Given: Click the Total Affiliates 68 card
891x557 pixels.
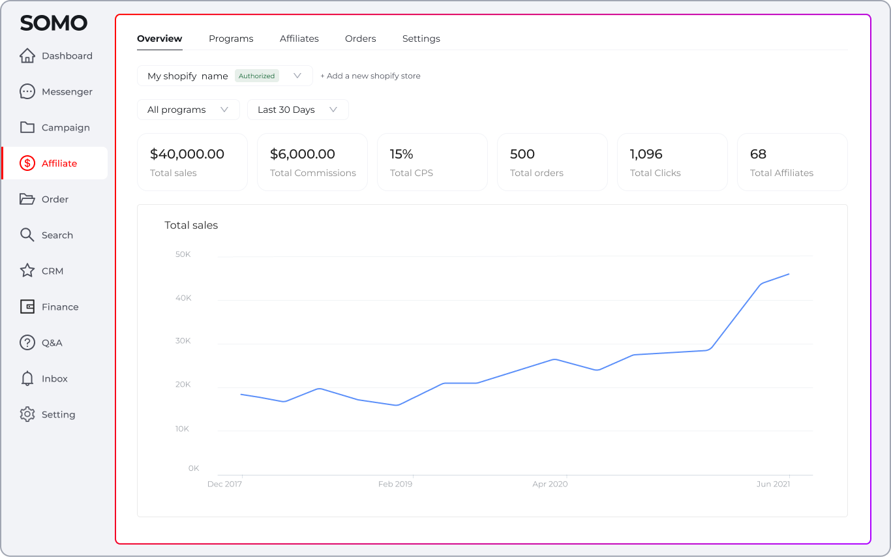Looking at the screenshot, I should click(x=793, y=162).
